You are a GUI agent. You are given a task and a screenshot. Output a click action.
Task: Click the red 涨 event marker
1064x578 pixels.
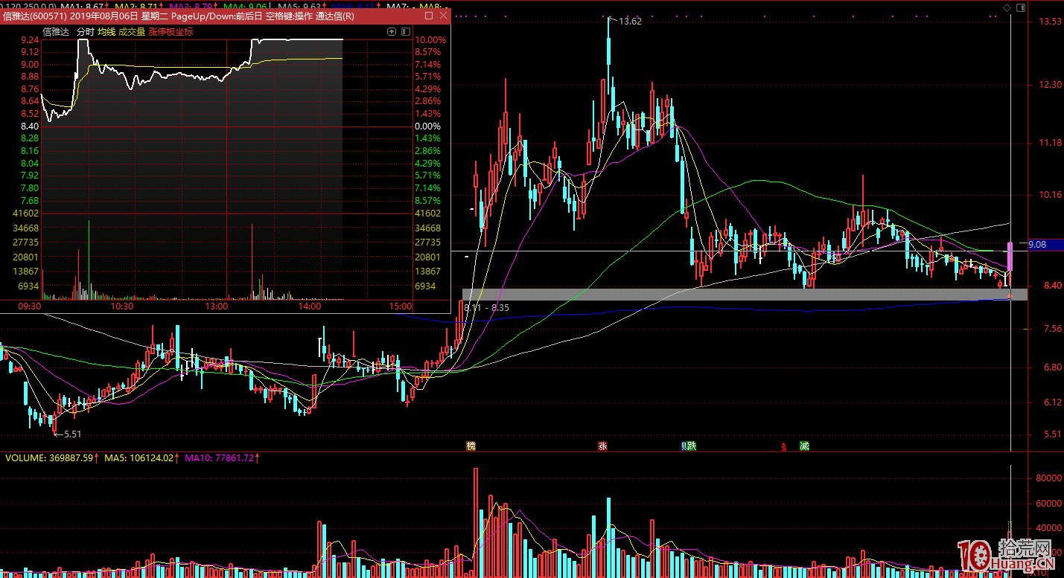602,446
